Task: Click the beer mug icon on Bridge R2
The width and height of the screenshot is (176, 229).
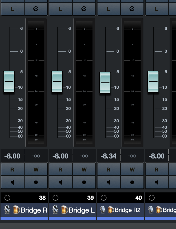Action: click(111, 210)
